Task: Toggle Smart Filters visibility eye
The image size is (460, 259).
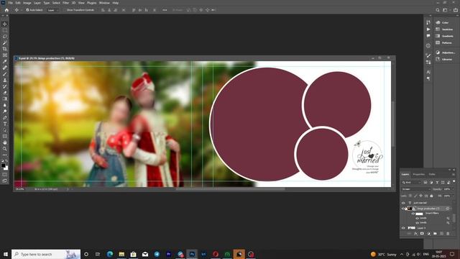Action: click(x=413, y=214)
